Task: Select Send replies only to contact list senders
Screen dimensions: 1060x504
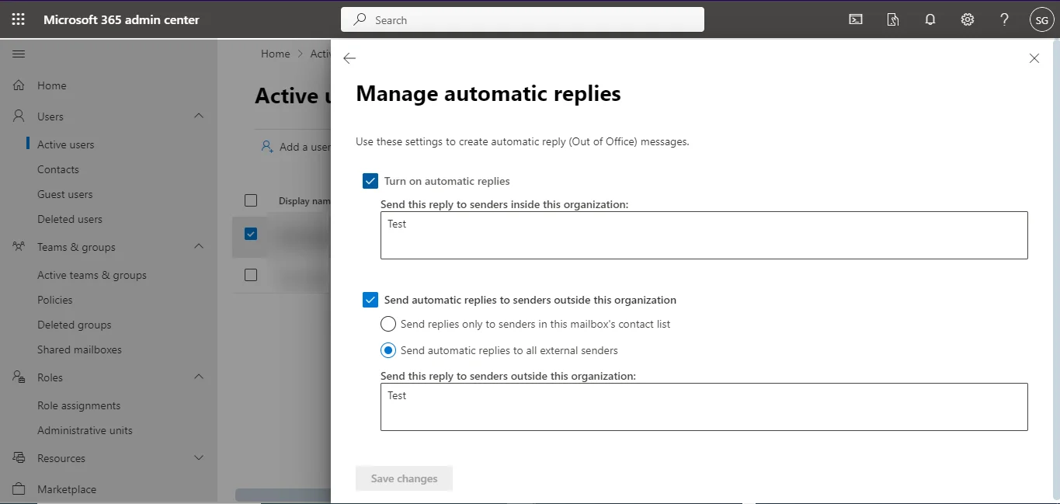Action: click(x=388, y=324)
